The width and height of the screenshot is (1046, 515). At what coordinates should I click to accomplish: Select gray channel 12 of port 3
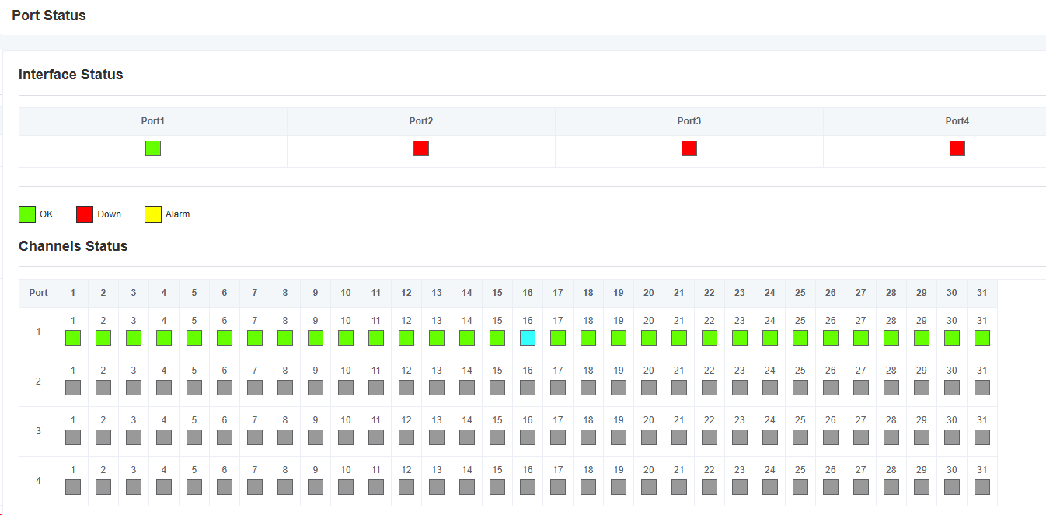(406, 437)
